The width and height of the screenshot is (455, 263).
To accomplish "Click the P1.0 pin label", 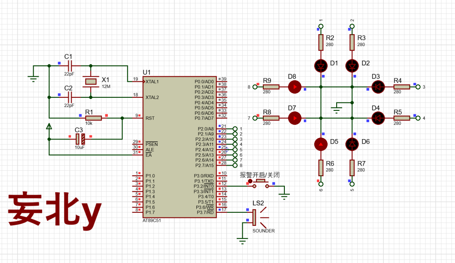I will click(x=150, y=176).
